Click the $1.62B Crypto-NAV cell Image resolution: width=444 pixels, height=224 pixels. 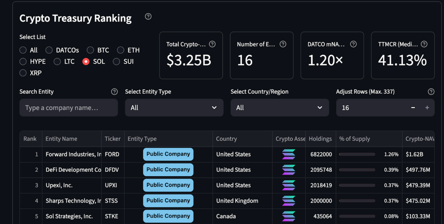[419, 154]
